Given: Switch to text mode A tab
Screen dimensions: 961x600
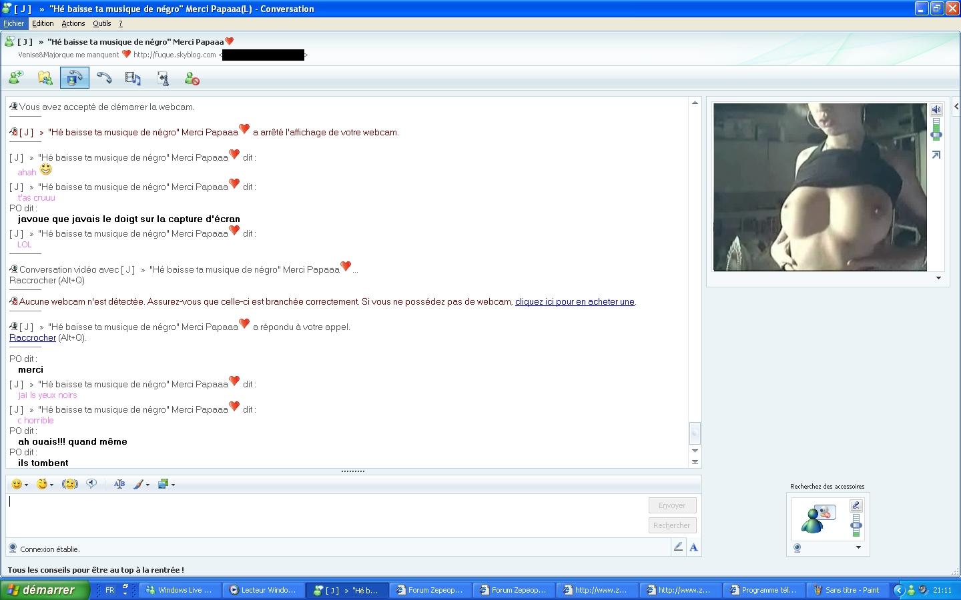Looking at the screenshot, I should tap(693, 547).
